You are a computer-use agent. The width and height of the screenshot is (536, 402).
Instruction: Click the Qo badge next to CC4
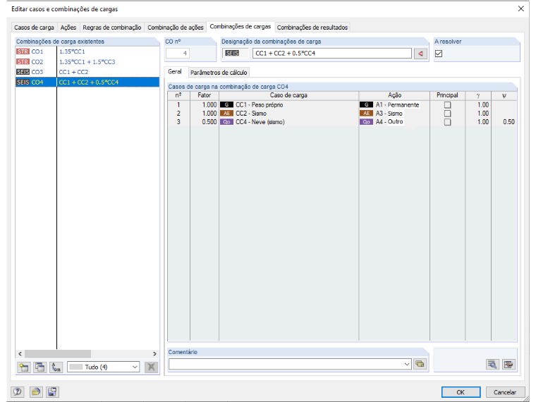click(x=226, y=122)
